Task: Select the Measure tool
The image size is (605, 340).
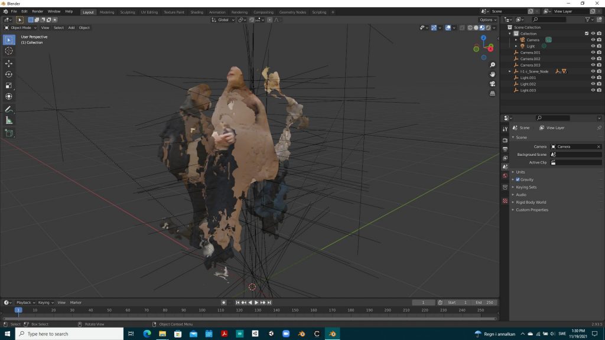Action: click(x=9, y=120)
